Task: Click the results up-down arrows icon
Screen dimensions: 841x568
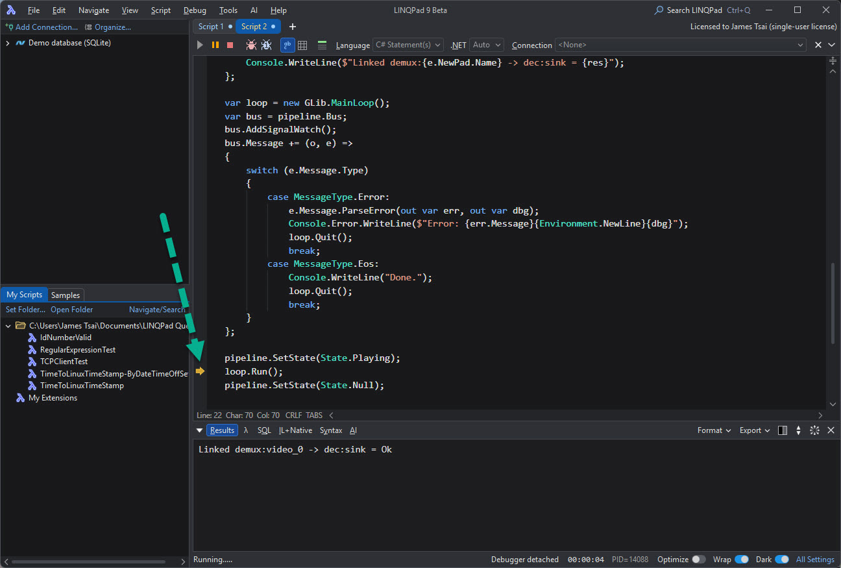Action: point(798,430)
